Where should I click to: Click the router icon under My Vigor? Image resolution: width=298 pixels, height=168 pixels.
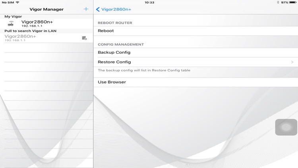11,23
